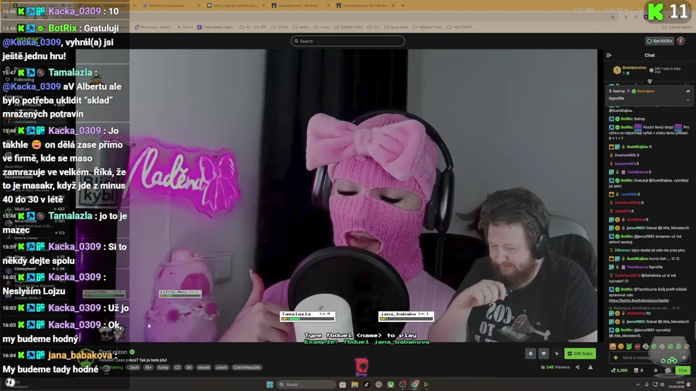
Task: Click the funny stream tag
Action: click(163, 368)
